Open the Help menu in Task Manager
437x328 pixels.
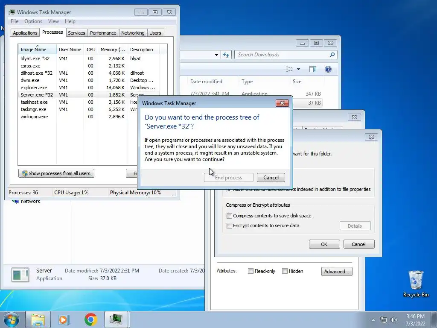tap(70, 21)
